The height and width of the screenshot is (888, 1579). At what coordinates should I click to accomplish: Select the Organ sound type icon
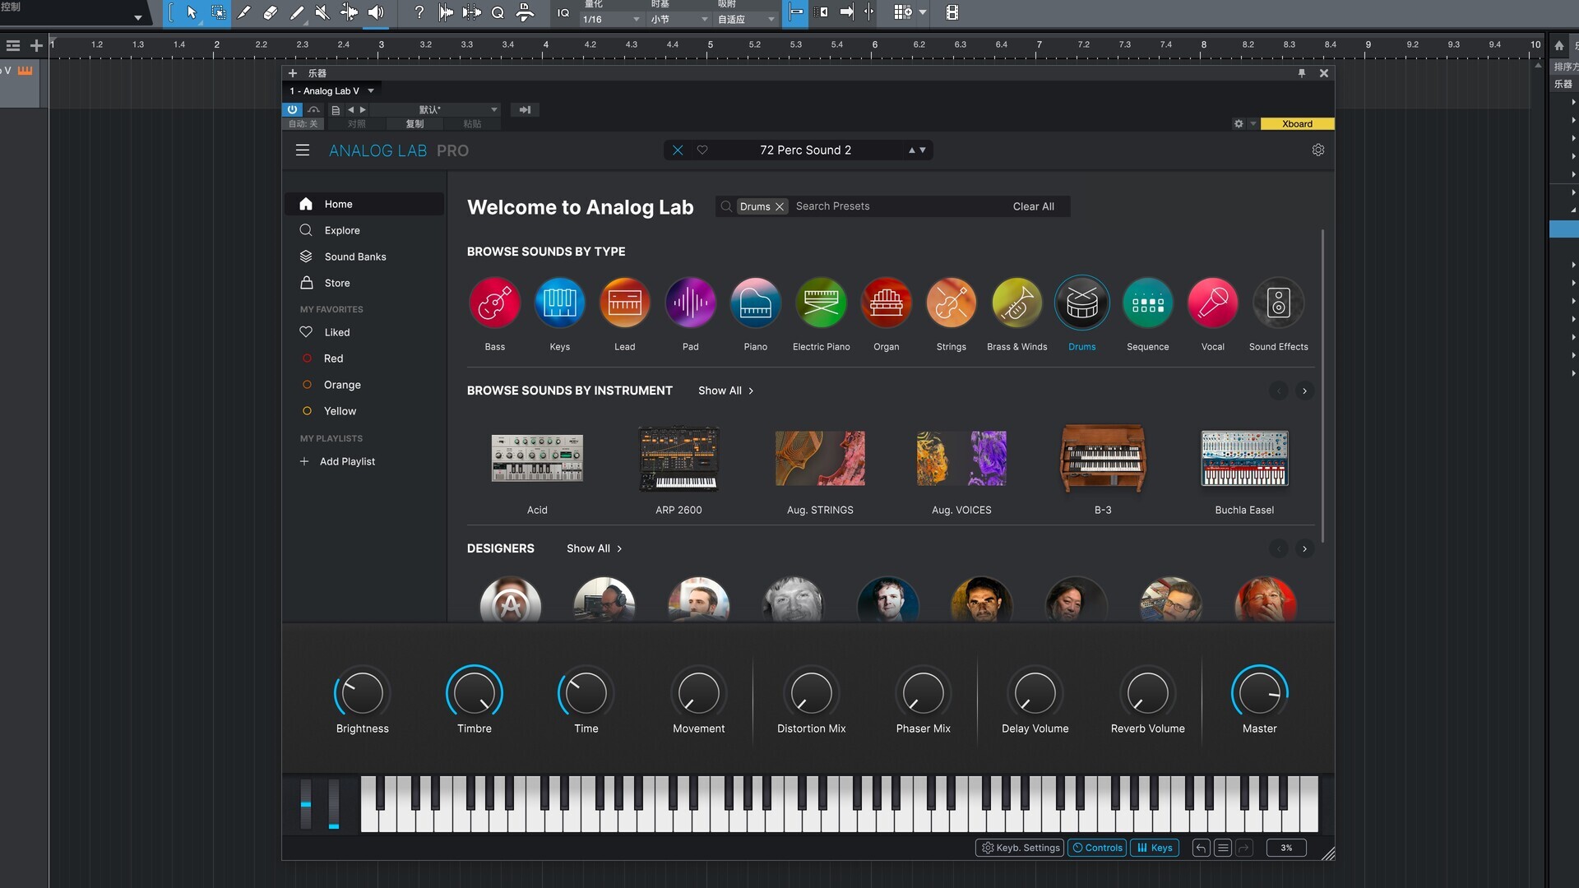887,303
